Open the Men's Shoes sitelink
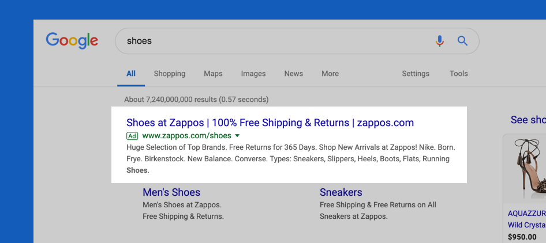546x243 pixels. pos(171,192)
